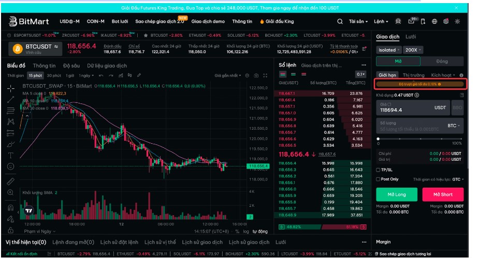The image size is (477, 258).
Task: Click the Giá price input field
Action: pos(413,108)
